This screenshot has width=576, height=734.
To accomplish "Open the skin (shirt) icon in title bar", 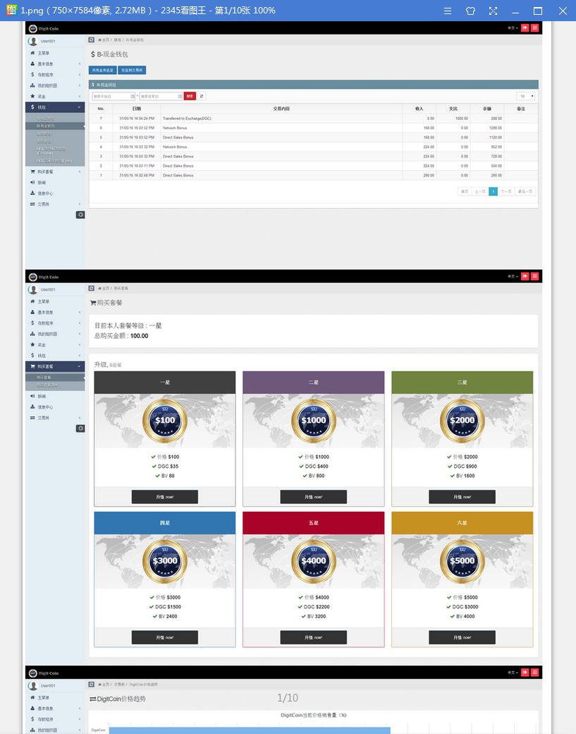I will point(470,11).
